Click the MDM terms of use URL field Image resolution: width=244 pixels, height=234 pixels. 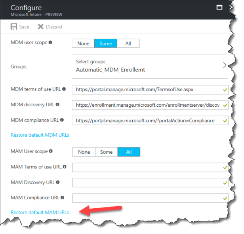pyautogui.click(x=147, y=89)
